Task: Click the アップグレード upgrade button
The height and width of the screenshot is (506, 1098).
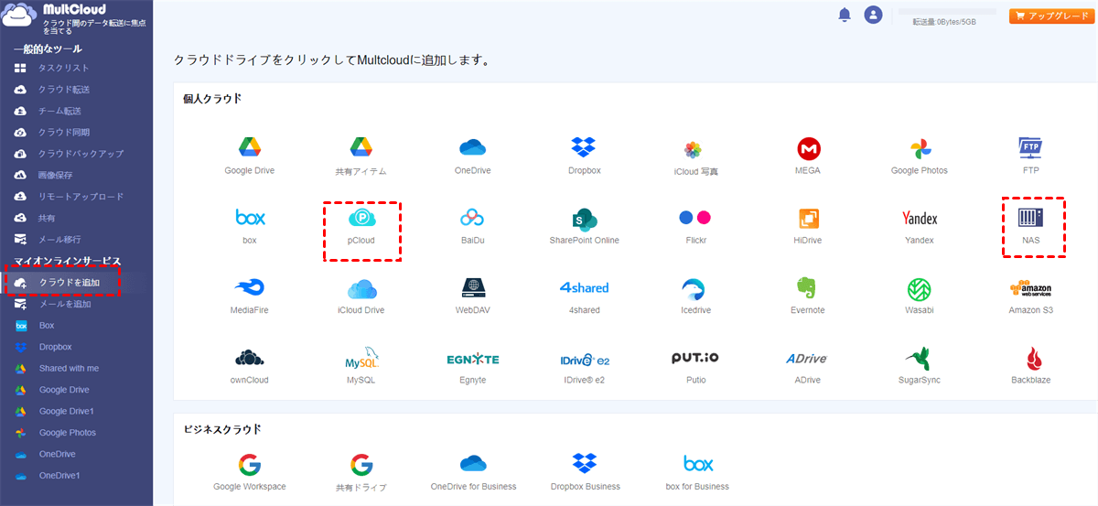Action: 1052,16
